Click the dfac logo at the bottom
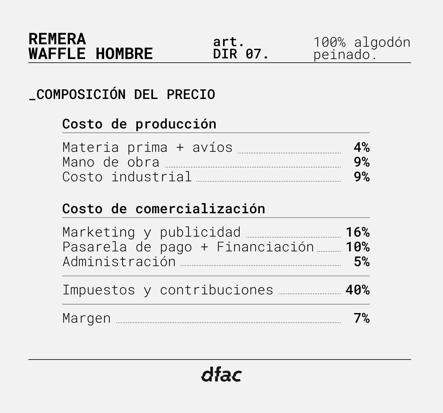The height and width of the screenshot is (413, 443). [221, 374]
